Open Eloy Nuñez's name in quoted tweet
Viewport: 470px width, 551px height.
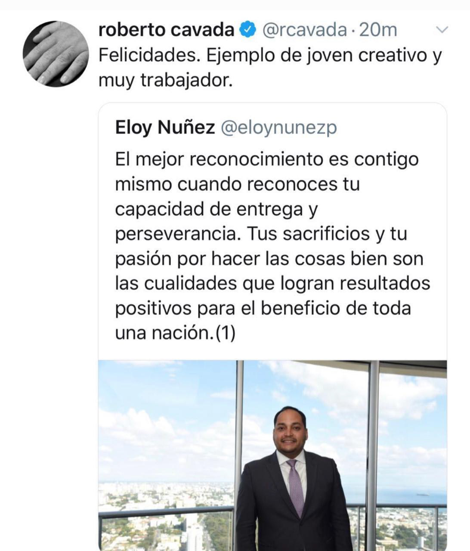coord(165,127)
